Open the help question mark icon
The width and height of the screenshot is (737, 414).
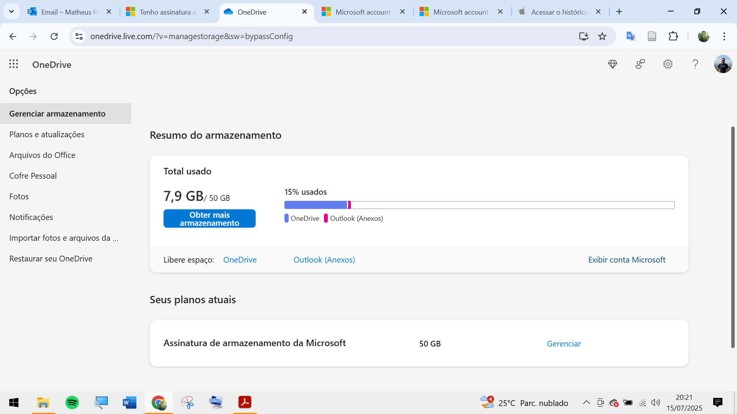click(x=695, y=64)
